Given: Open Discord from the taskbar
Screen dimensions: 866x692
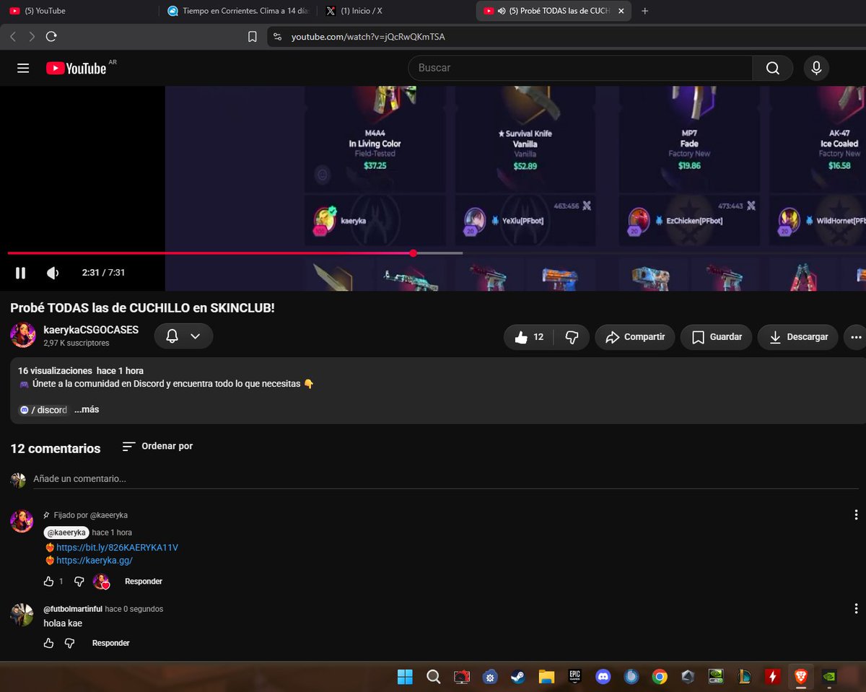Looking at the screenshot, I should [x=603, y=677].
